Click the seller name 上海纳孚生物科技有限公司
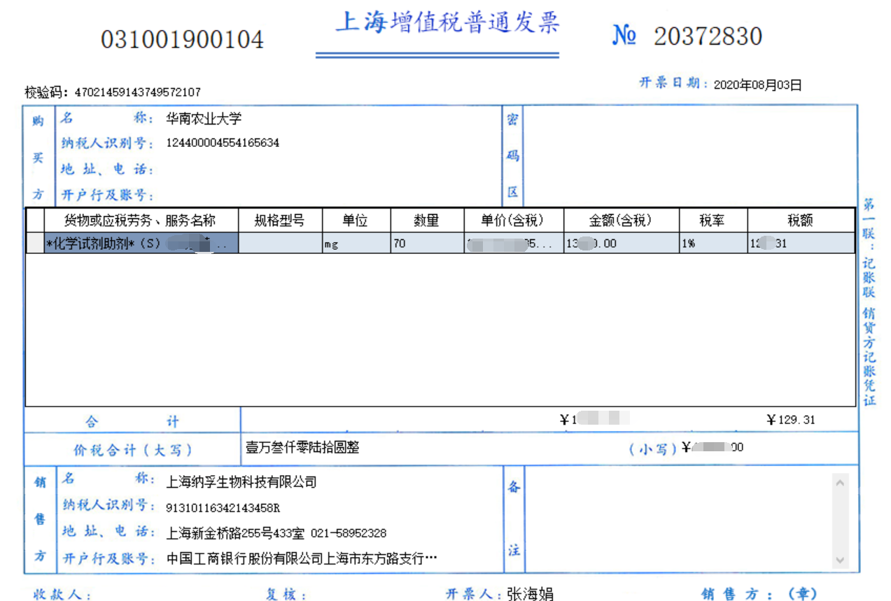 pos(241,482)
